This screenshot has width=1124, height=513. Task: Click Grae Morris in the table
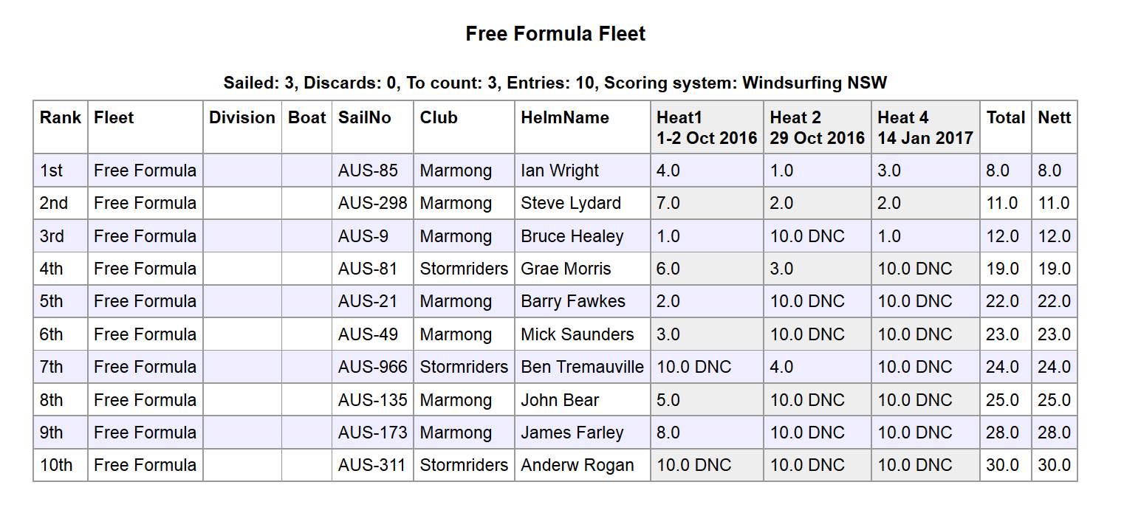click(566, 269)
